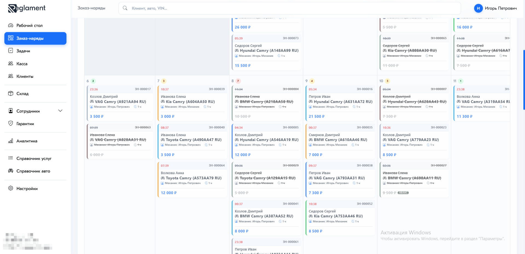Open the Настройки gear icon
Viewport: 525px width, 254px height.
(x=11, y=188)
